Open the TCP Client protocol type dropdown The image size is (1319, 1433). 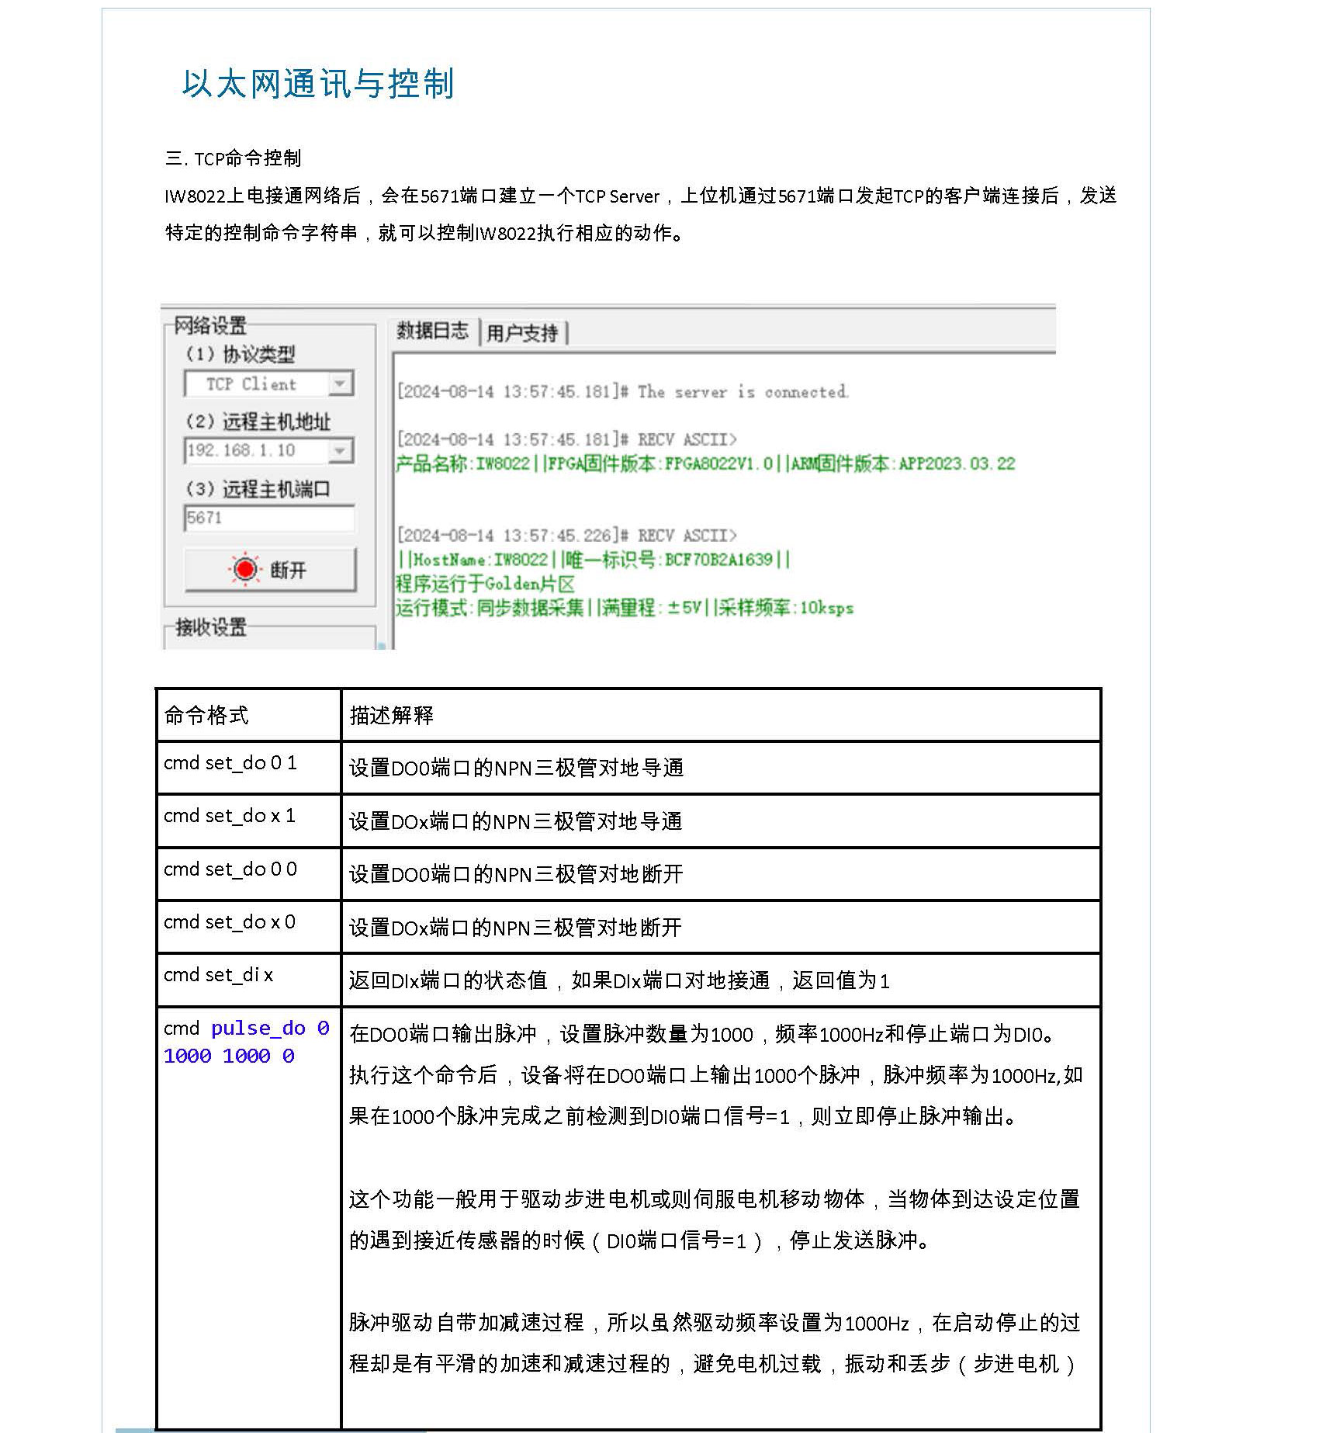(x=340, y=383)
